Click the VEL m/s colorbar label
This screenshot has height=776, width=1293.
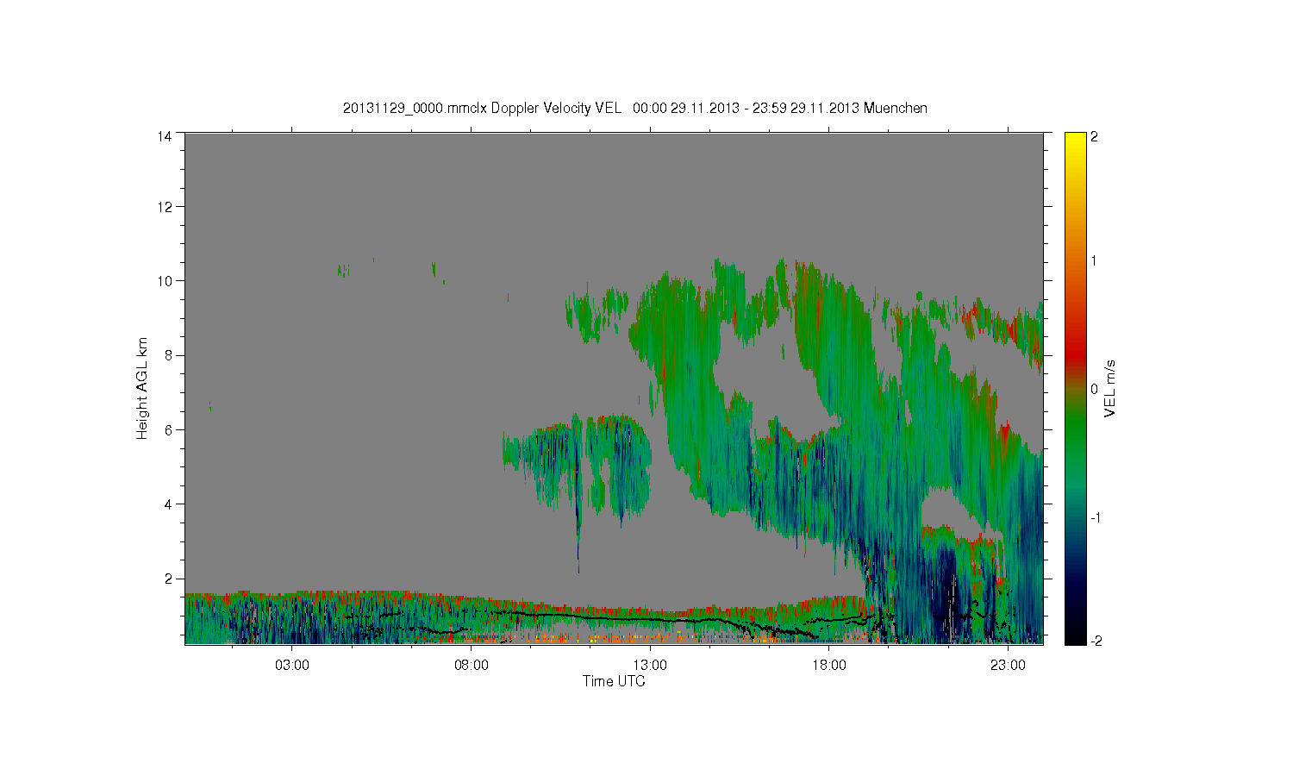click(x=1110, y=388)
